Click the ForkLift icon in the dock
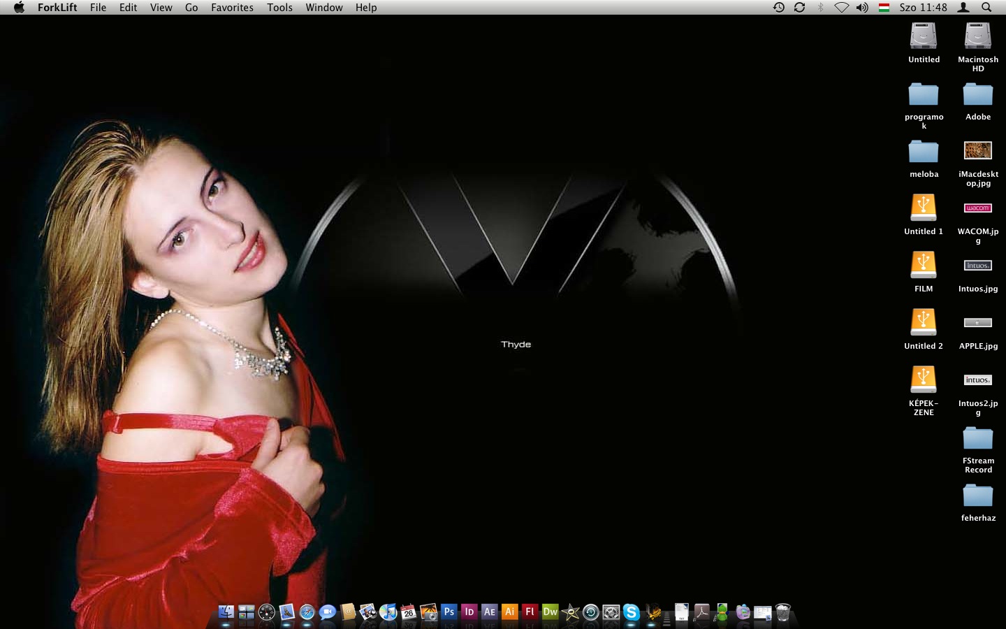The height and width of the screenshot is (629, 1006). [653, 612]
